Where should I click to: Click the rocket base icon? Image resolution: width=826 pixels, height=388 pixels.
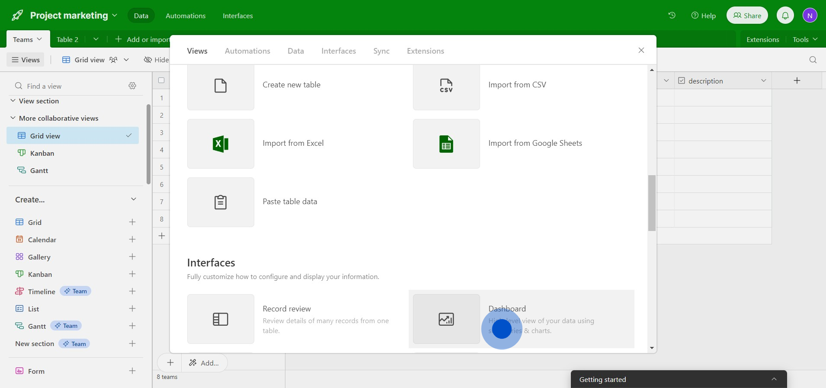pyautogui.click(x=17, y=16)
